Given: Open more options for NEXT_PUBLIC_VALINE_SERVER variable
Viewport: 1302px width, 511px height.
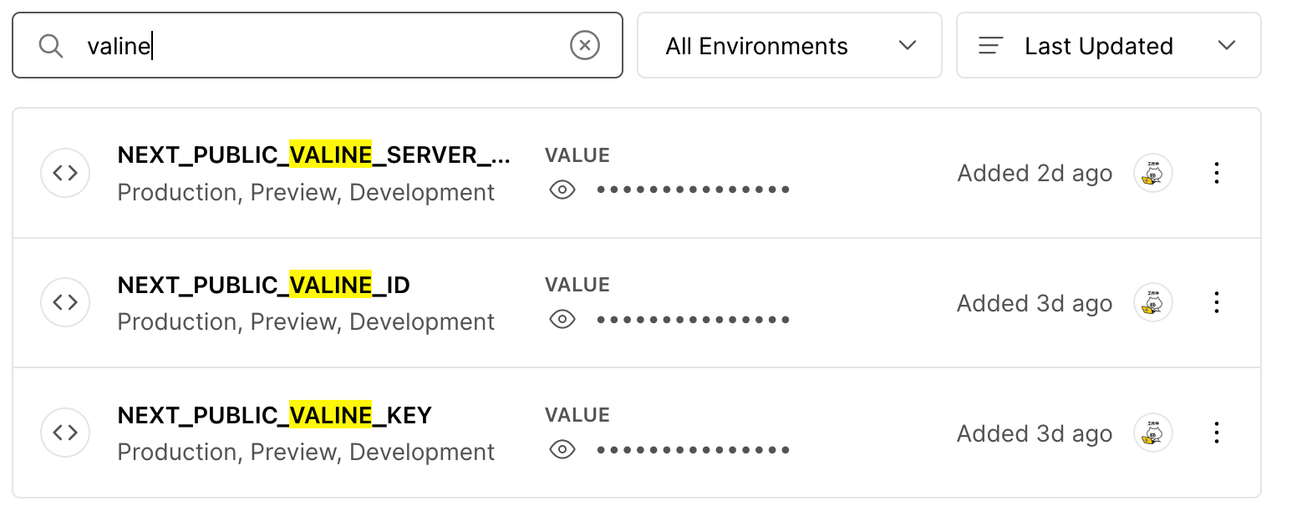Looking at the screenshot, I should click(x=1217, y=173).
